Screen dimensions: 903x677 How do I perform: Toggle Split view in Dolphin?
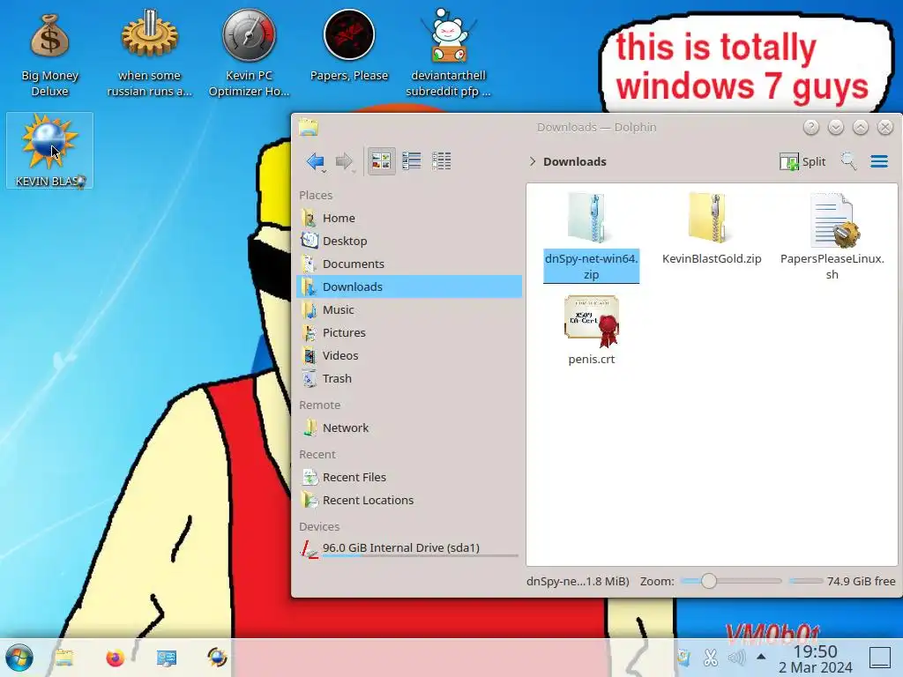(x=802, y=161)
